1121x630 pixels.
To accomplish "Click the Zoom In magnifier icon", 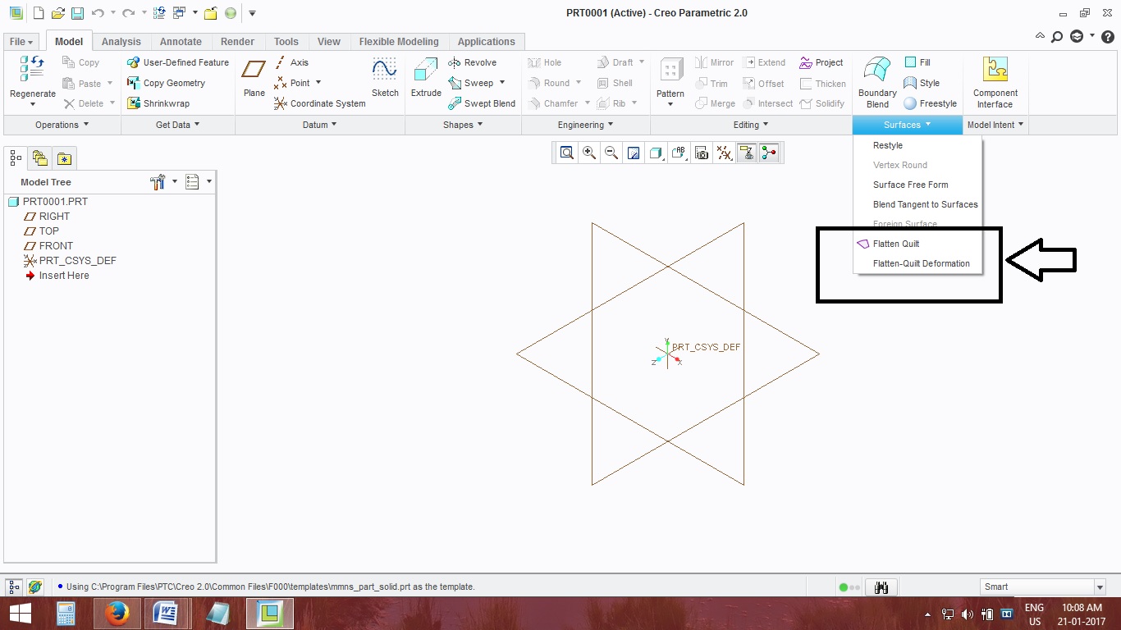I will click(x=588, y=153).
